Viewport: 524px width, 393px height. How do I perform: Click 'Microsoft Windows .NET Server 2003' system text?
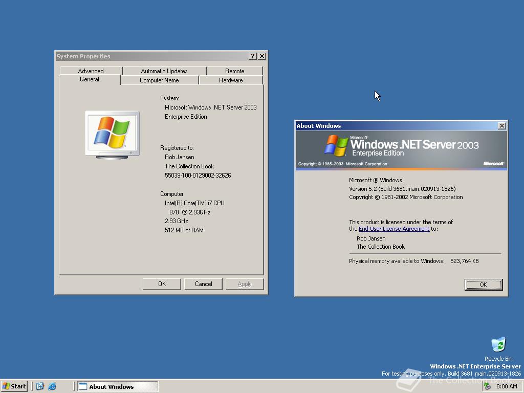[210, 107]
